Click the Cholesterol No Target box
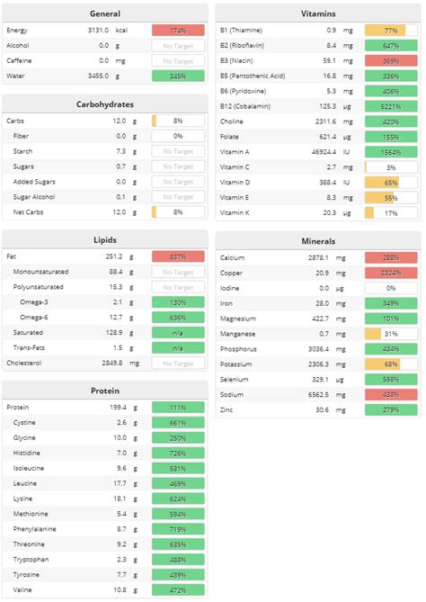This screenshot has width=426, height=602. coord(178,364)
